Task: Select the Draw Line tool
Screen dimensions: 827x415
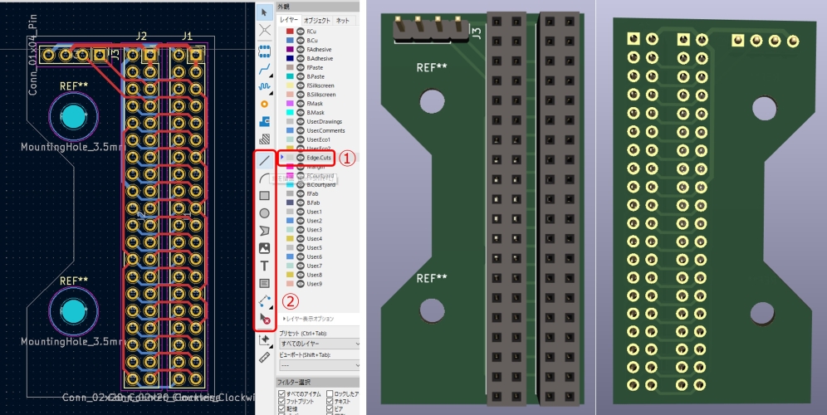Action: pos(264,159)
